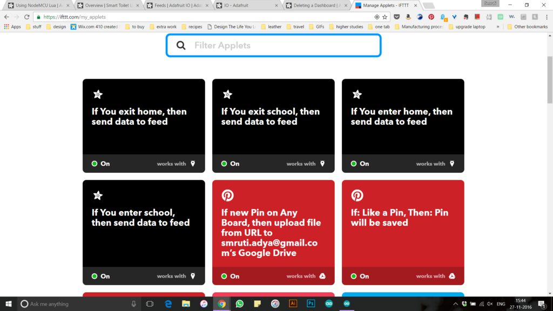Click the search magnifier icon in filter box
Viewport: 553px width, 311px height.
(181, 45)
